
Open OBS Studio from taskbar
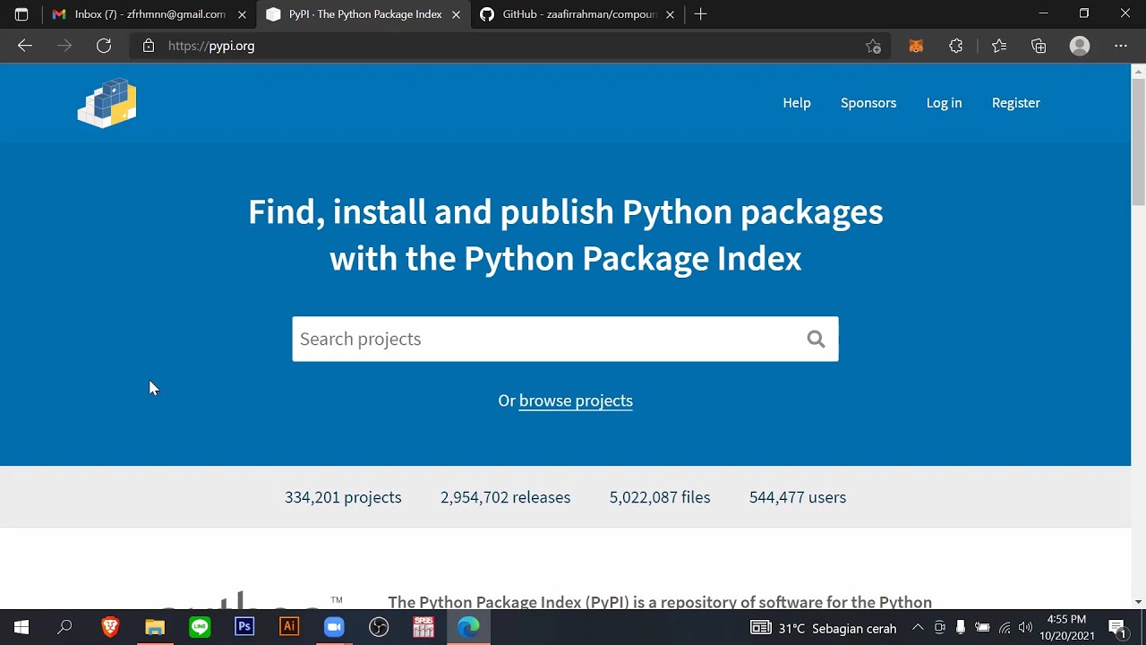379,627
